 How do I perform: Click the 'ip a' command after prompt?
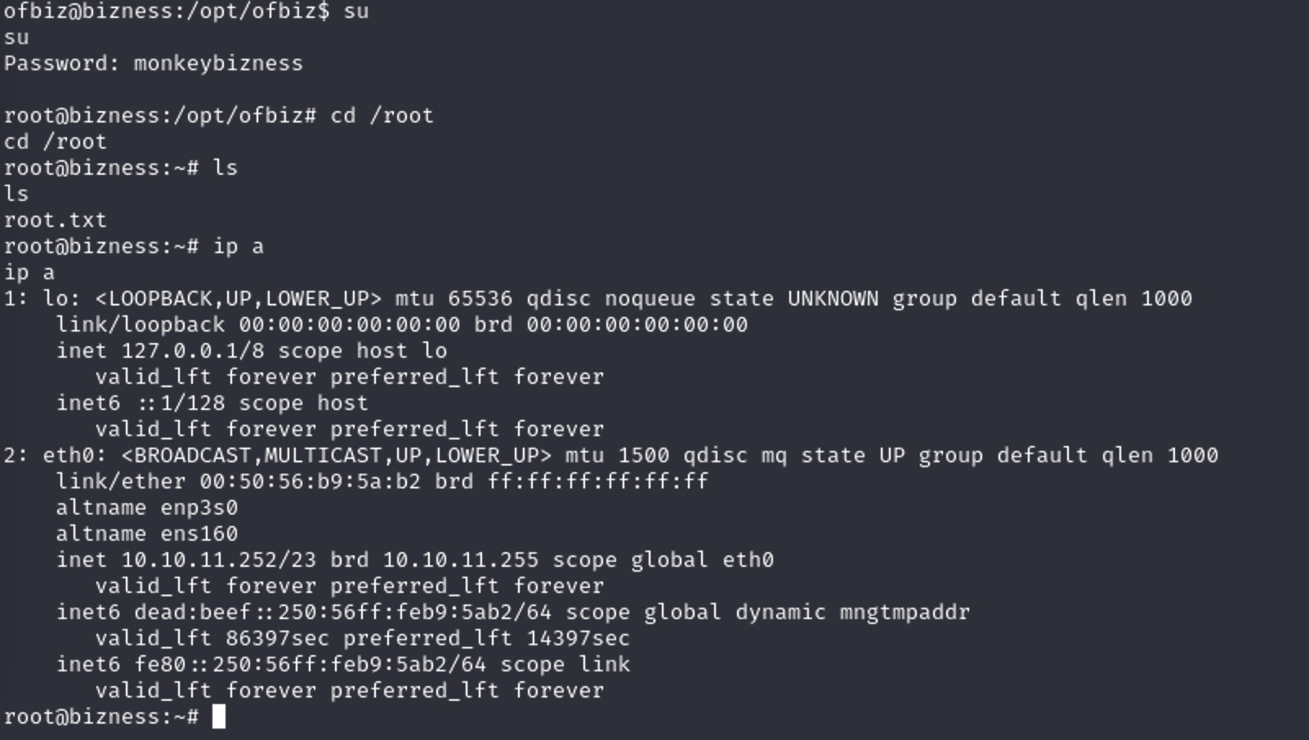point(239,247)
